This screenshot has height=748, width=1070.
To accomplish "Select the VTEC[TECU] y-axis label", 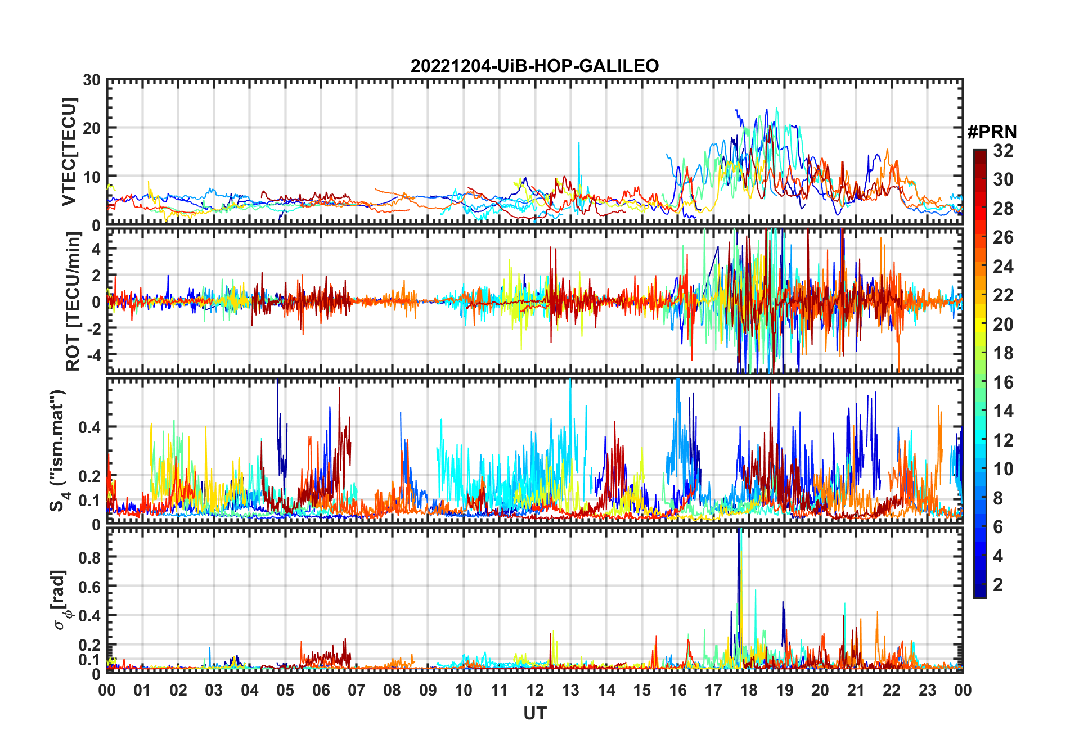I will (69, 152).
